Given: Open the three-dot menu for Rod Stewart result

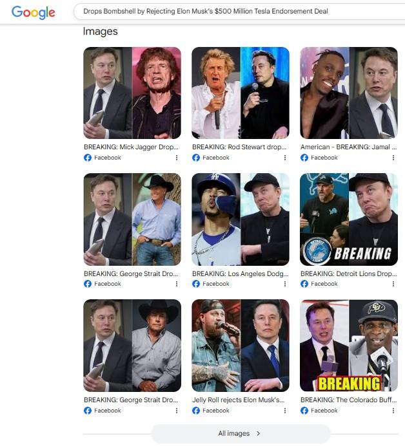Looking at the screenshot, I should [285, 158].
